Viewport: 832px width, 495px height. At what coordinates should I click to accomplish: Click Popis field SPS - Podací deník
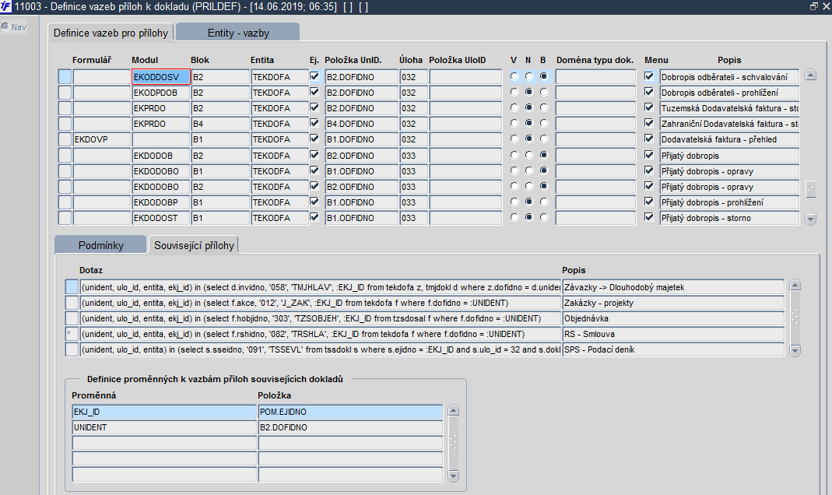point(672,349)
